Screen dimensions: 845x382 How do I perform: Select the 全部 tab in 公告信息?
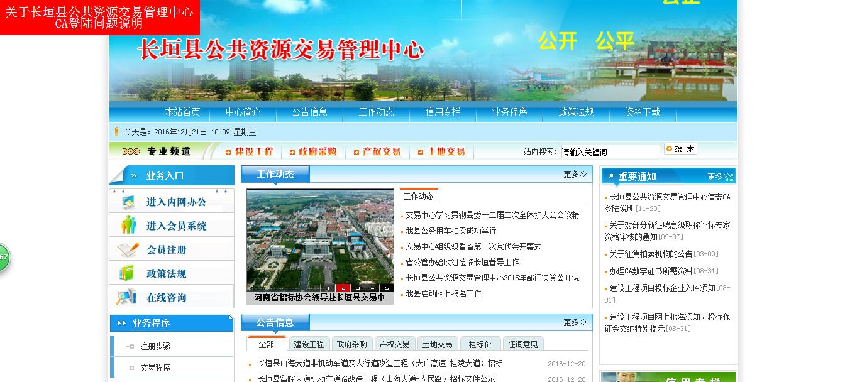[267, 344]
